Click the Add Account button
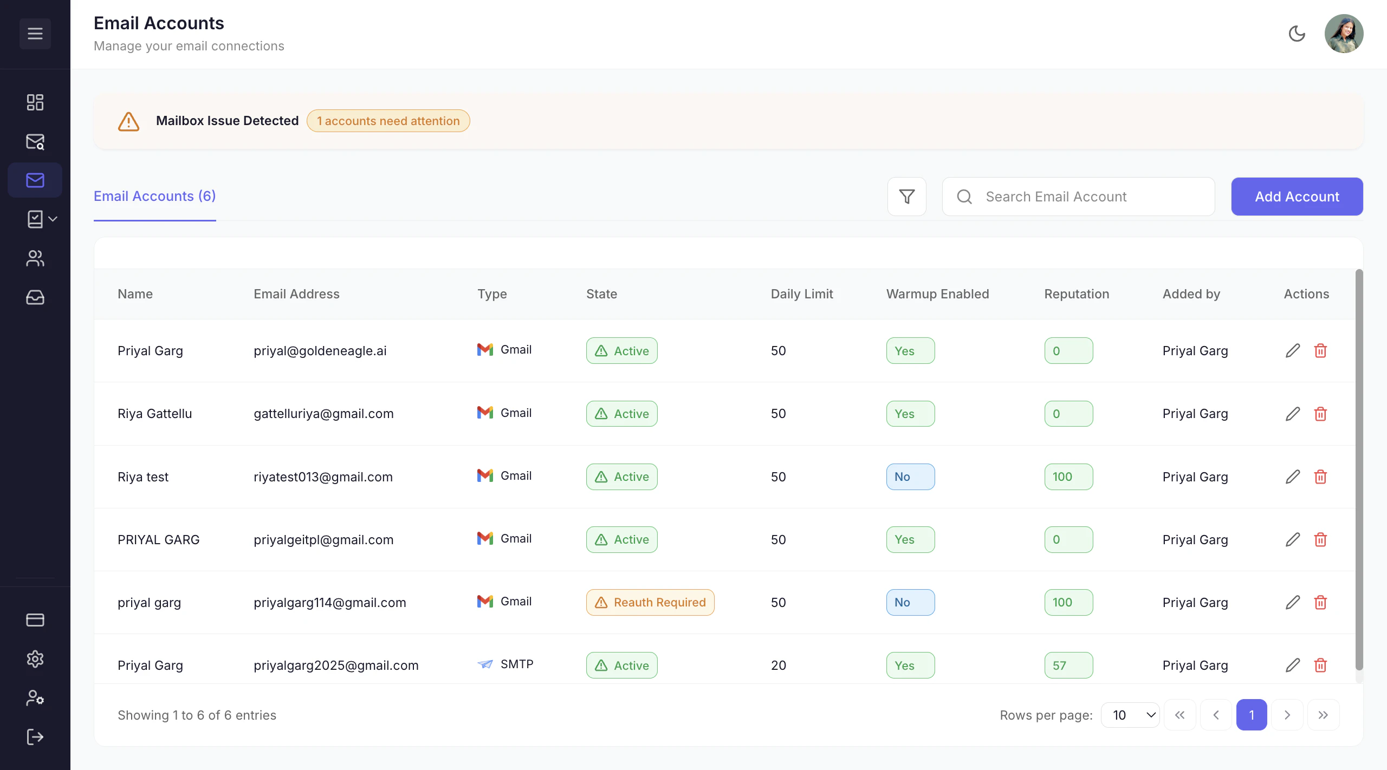The height and width of the screenshot is (770, 1387). [1297, 196]
